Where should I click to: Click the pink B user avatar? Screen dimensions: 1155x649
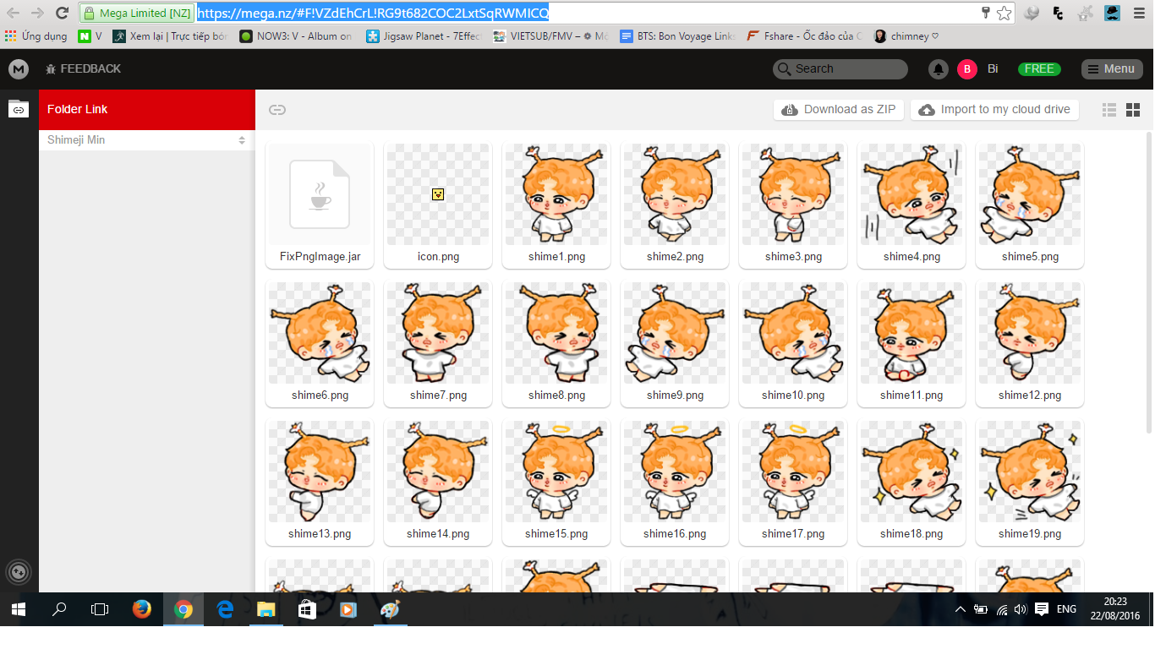pos(967,69)
